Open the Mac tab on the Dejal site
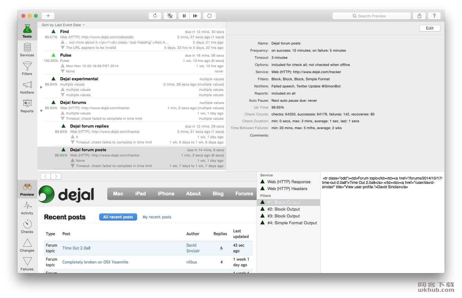Viewport: 462px width, 298px height. (118, 193)
